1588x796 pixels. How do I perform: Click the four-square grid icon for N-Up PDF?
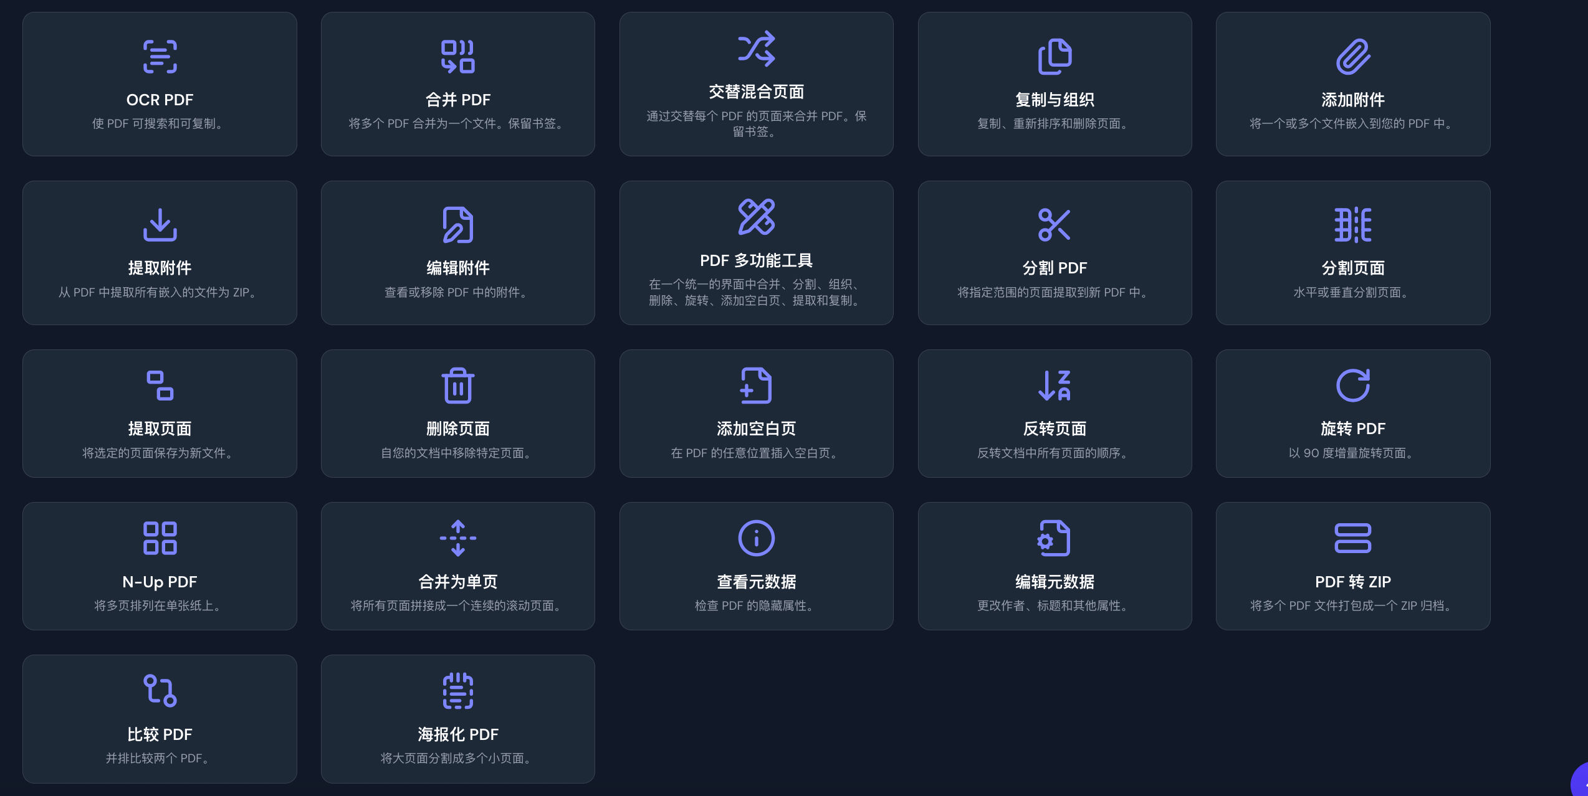pyautogui.click(x=160, y=538)
